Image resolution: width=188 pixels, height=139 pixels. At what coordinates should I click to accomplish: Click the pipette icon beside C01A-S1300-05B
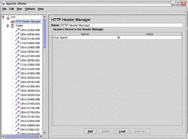pyautogui.click(x=17, y=56)
